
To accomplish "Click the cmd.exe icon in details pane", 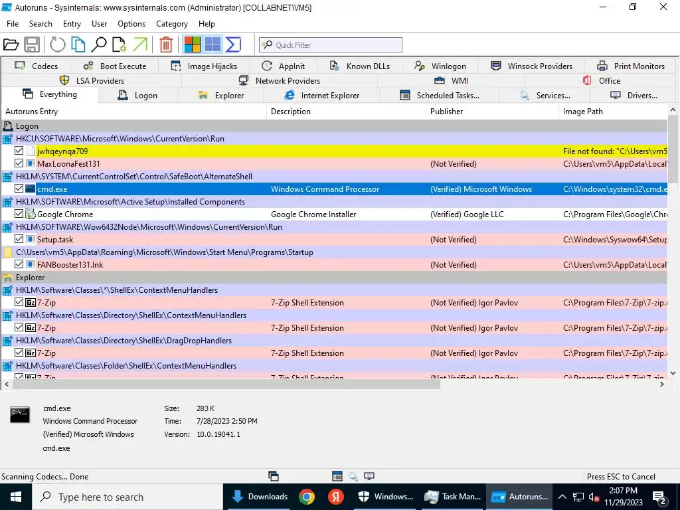I will (20, 414).
